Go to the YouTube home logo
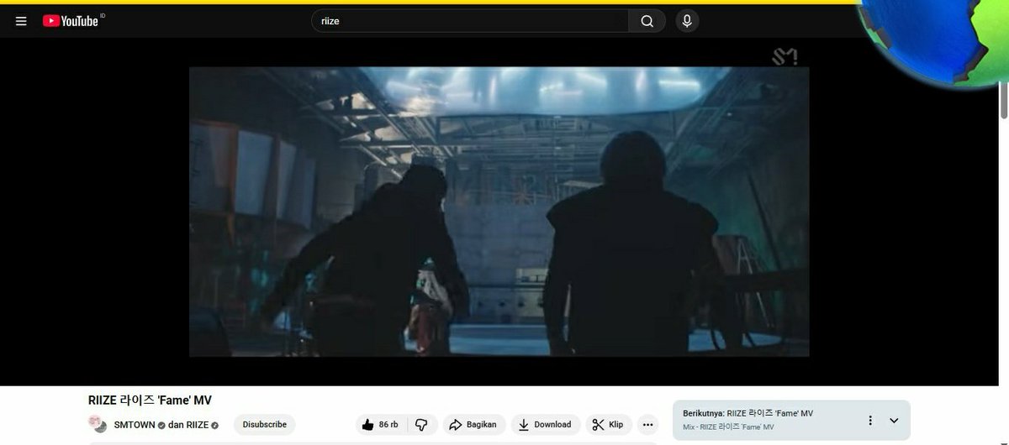1009x445 pixels. [x=71, y=21]
